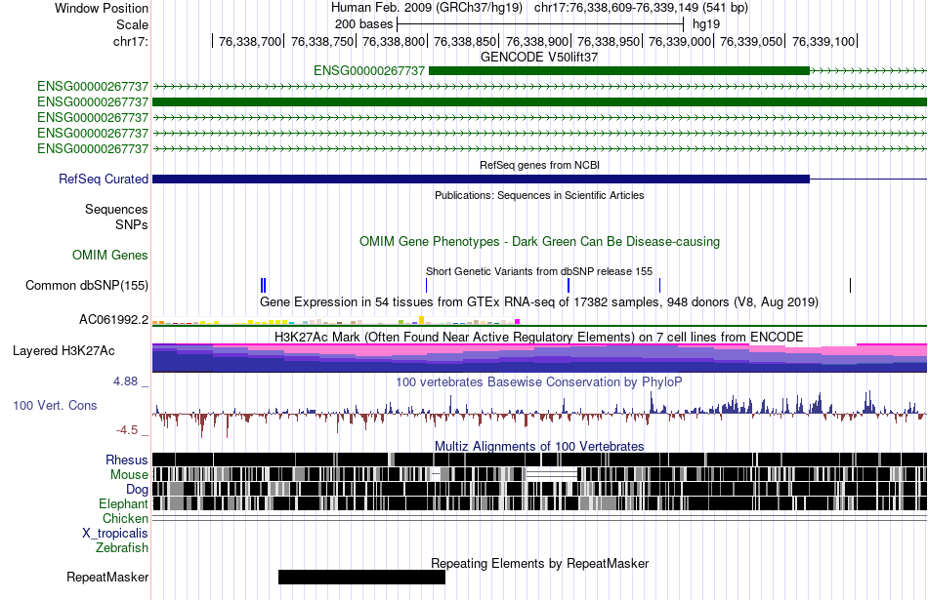Click the ENSG00000267737 label beside the exon block
This screenshot has width=928, height=600.
click(x=369, y=71)
